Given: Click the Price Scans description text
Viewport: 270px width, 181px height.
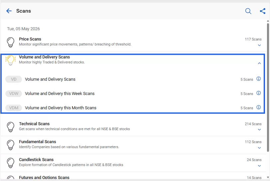Looking at the screenshot, I should [75, 44].
